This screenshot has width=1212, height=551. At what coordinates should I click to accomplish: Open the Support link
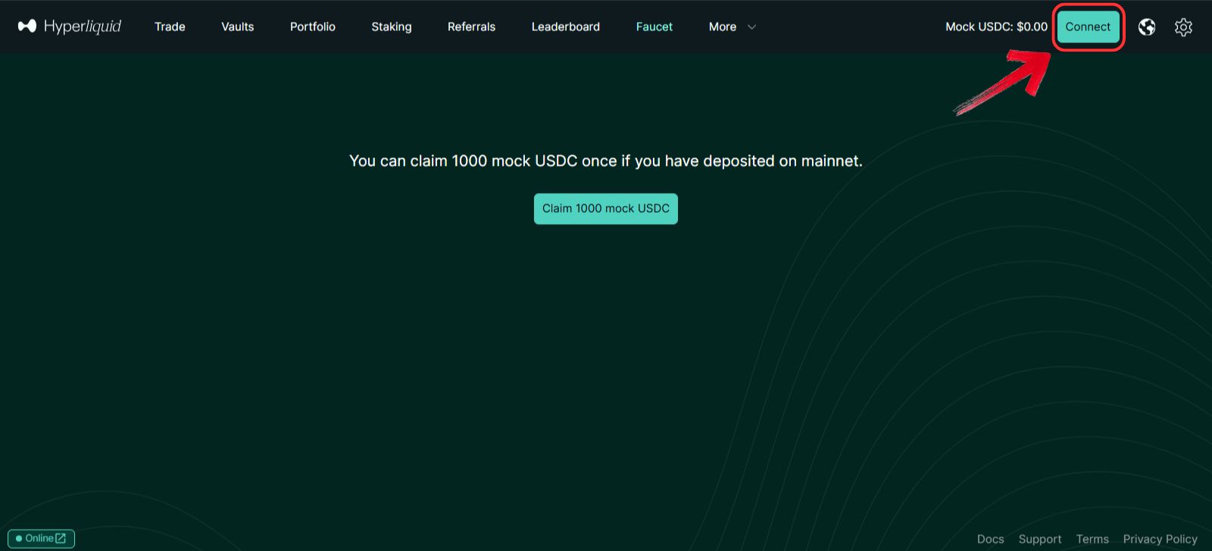click(x=1039, y=539)
